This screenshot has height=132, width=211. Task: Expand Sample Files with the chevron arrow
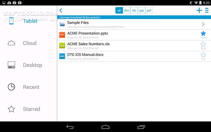click(203, 24)
